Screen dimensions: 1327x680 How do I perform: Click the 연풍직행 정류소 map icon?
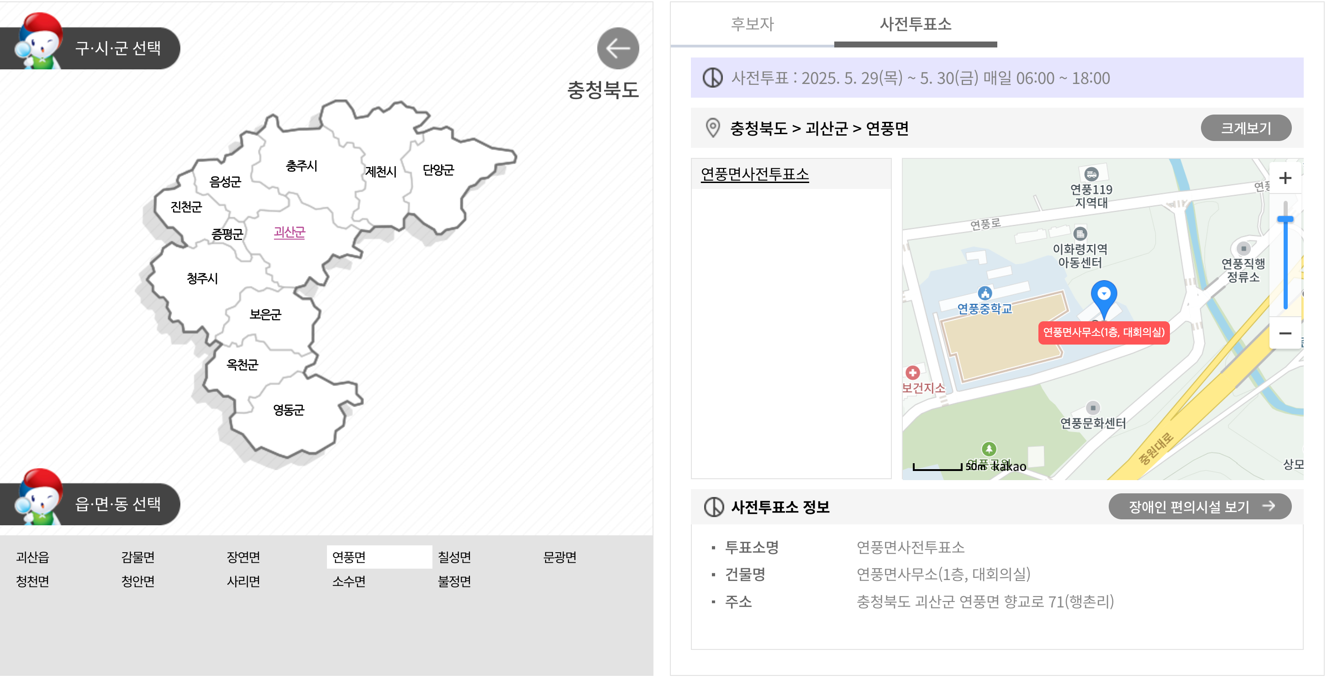pyautogui.click(x=1243, y=249)
